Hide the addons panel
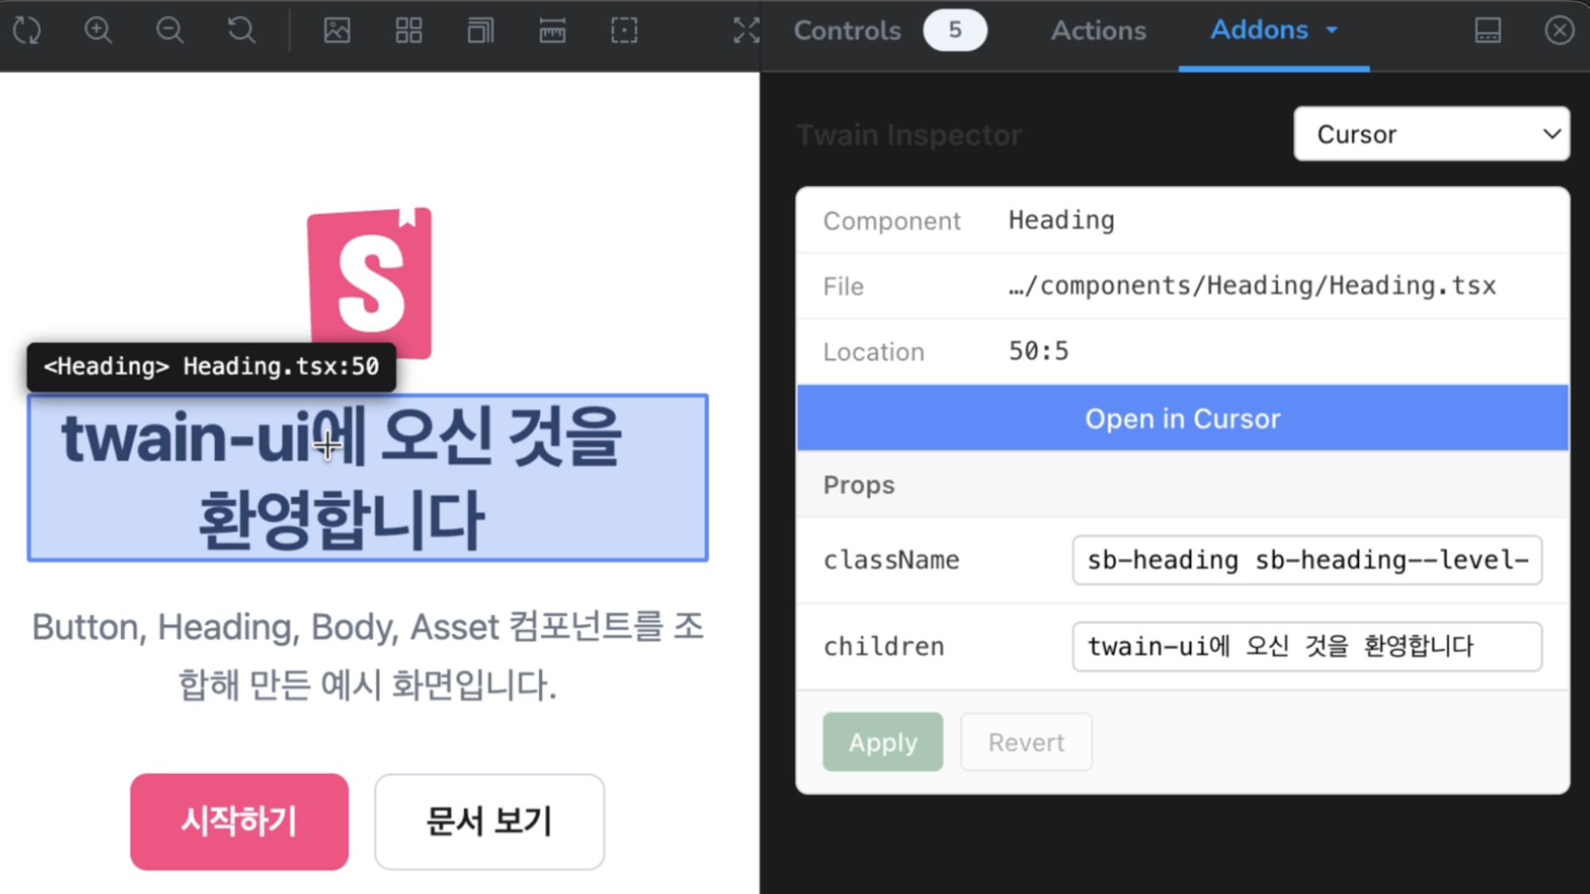This screenshot has width=1590, height=894. pos(1559,30)
